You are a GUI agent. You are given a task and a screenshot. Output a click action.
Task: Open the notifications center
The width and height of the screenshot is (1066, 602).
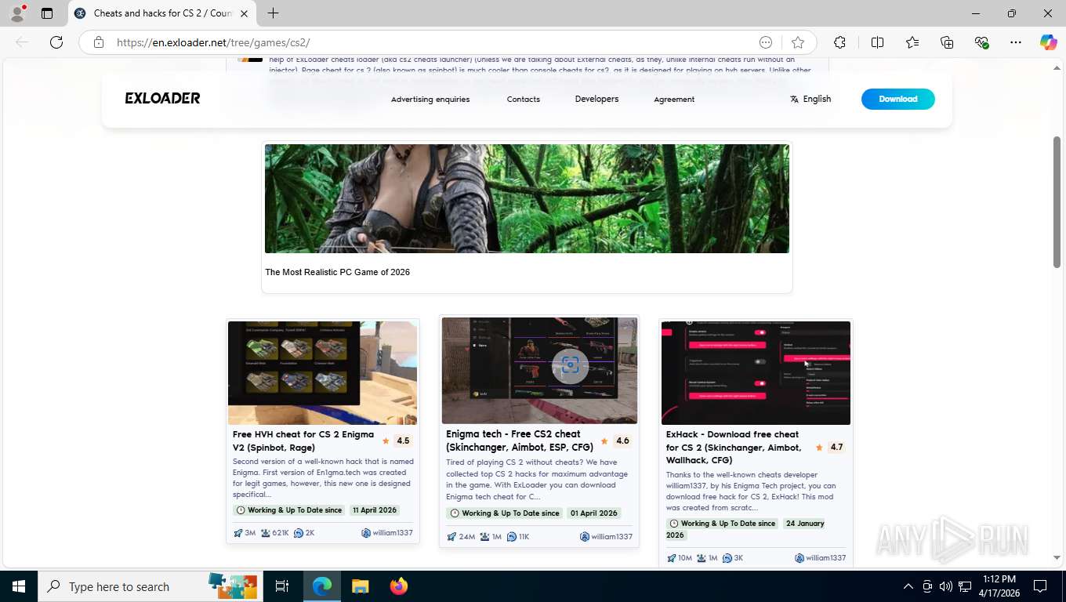pos(1040,586)
